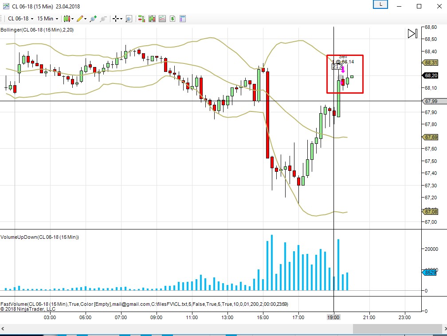Open the CL 06-18 instrument selector
The width and height of the screenshot is (447, 336).
tap(20, 19)
